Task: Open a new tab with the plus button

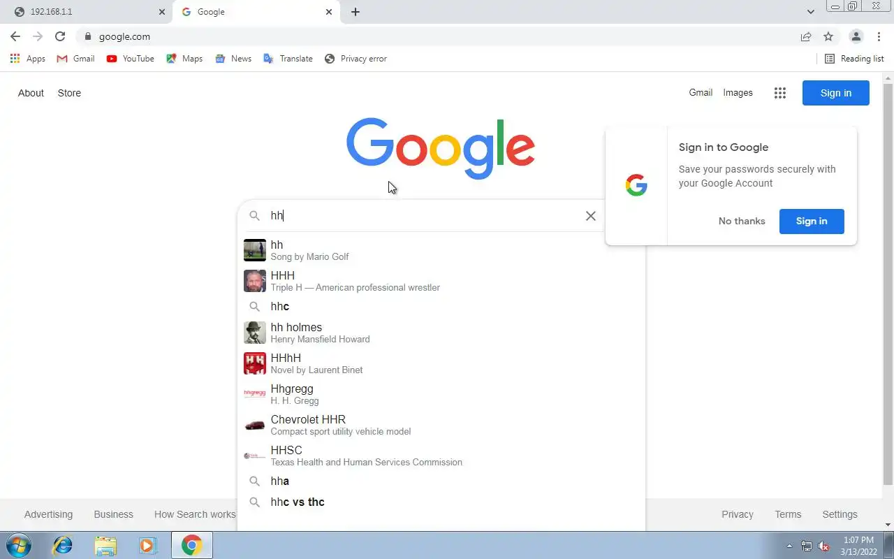Action: click(356, 12)
